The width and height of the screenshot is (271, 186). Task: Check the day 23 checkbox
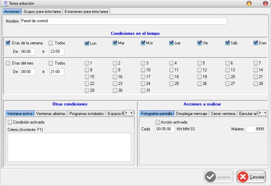click(x=115, y=84)
